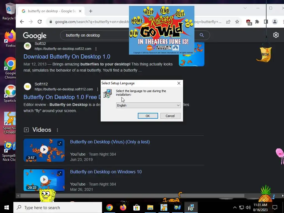Open Firefox from the taskbar

(x=123, y=207)
